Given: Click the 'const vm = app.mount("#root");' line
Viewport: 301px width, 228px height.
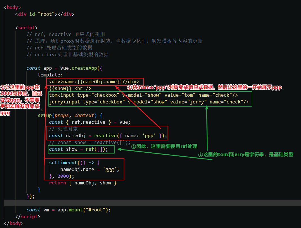Looking at the screenshot, I should click(69, 210).
